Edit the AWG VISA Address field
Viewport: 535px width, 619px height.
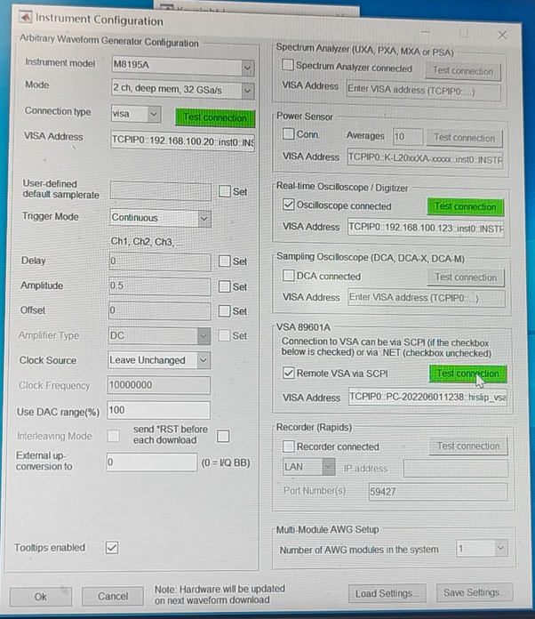pos(183,141)
